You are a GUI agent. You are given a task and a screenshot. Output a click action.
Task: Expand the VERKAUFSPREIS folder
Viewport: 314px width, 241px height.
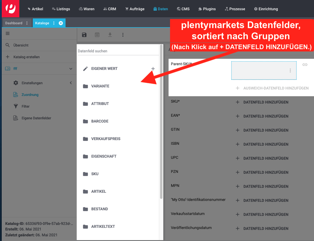[x=105, y=139]
